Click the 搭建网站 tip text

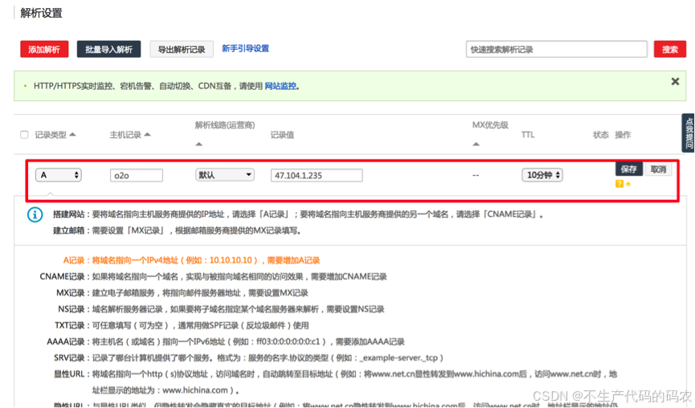point(298,214)
